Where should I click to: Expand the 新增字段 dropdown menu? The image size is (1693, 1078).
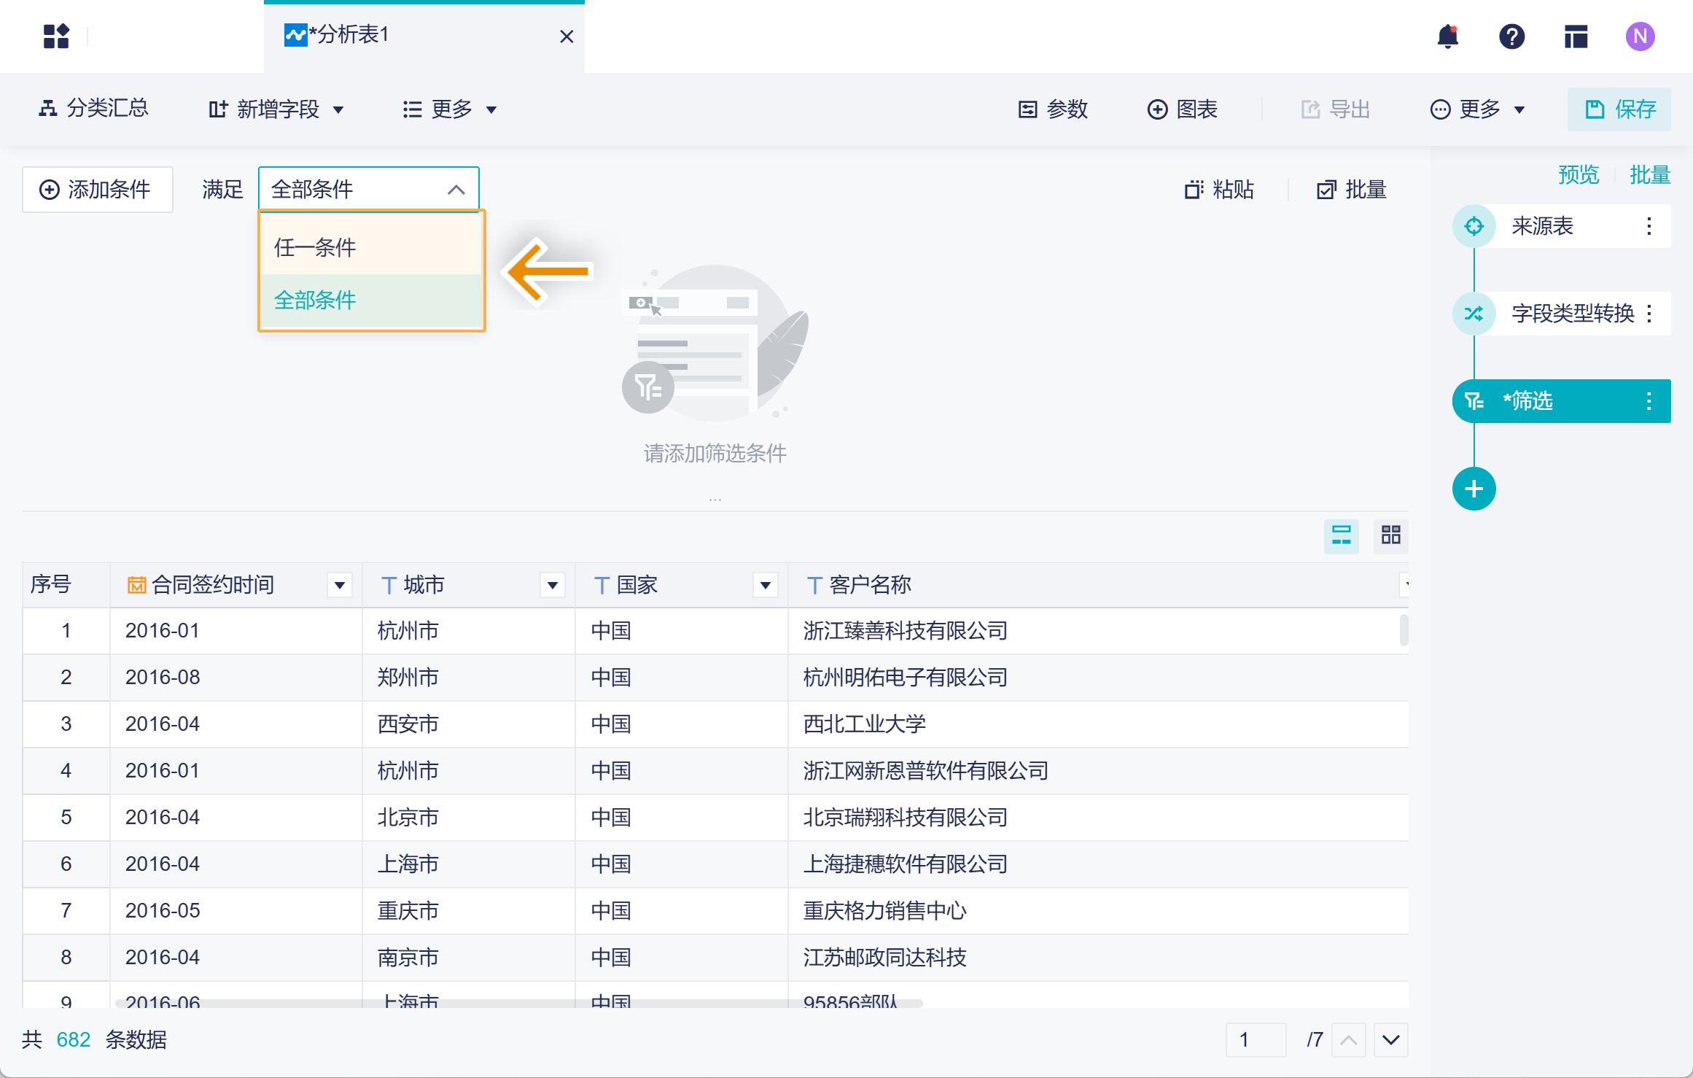coord(277,109)
